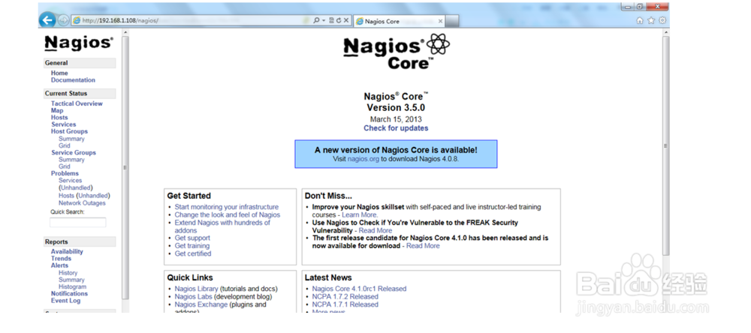This screenshot has height=333, width=751.
Task: Open the Service Groups link
Action: (x=74, y=153)
